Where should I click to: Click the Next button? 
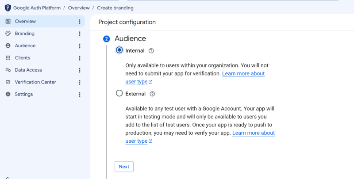tap(124, 167)
